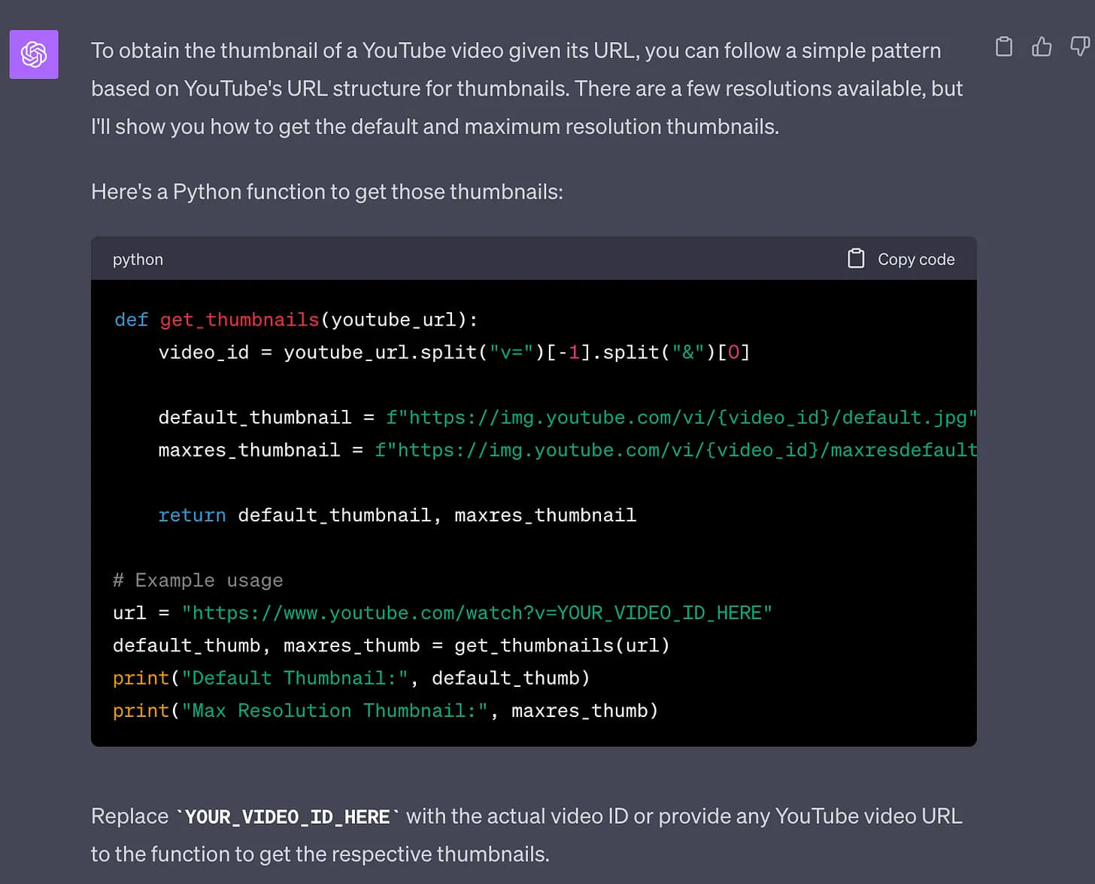Give the response a thumbs up

pyautogui.click(x=1042, y=47)
